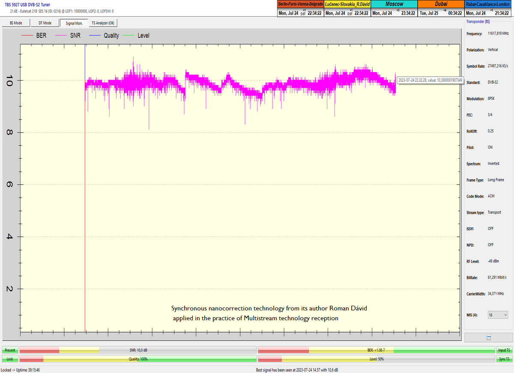The image size is (514, 373).
Task: Toggle the Present status indicator
Action: click(x=10, y=350)
